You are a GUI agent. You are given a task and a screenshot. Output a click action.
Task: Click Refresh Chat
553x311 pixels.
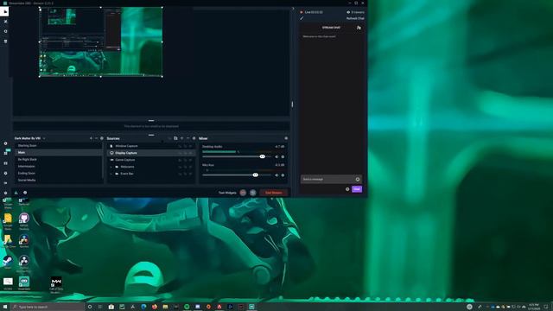355,18
